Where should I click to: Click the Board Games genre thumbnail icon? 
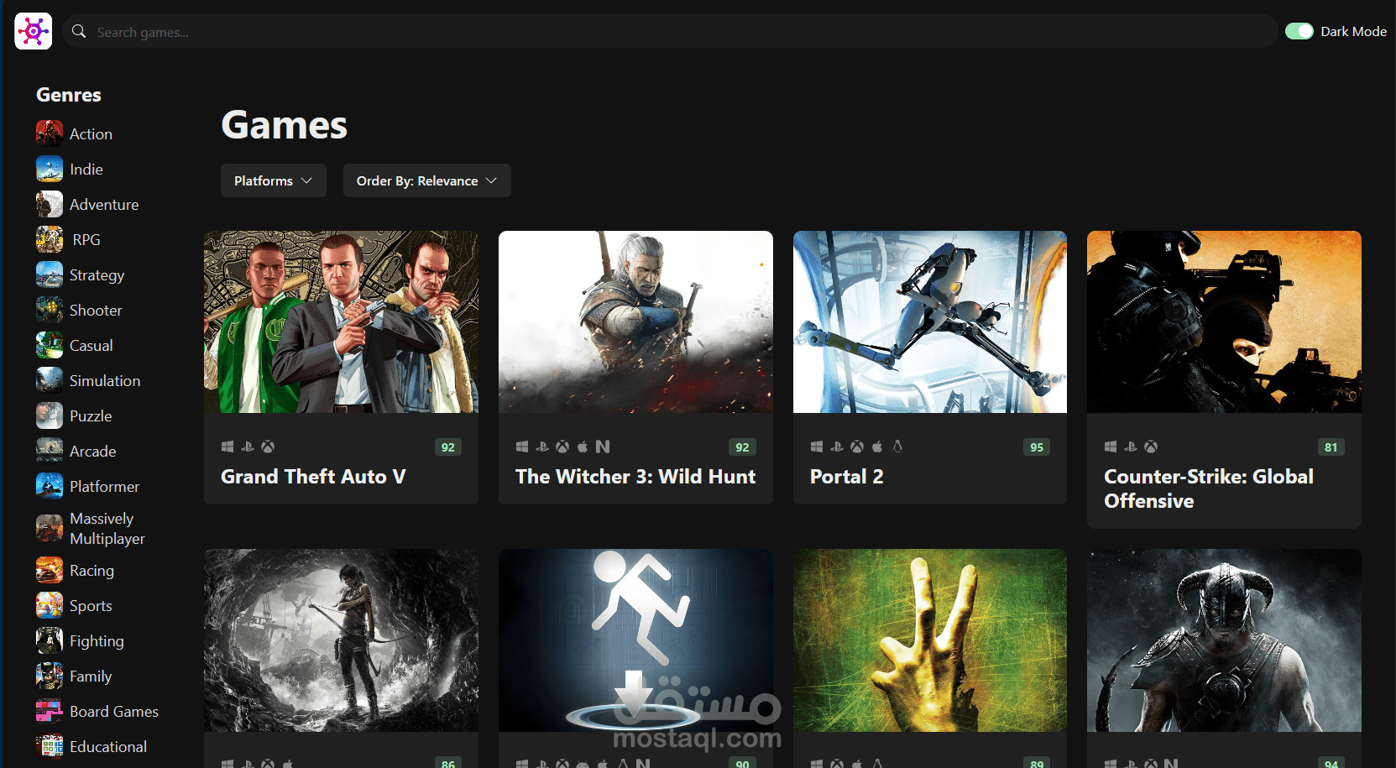pyautogui.click(x=50, y=711)
